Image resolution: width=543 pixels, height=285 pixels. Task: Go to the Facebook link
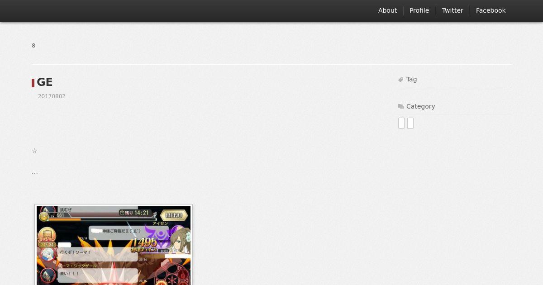[x=491, y=10]
